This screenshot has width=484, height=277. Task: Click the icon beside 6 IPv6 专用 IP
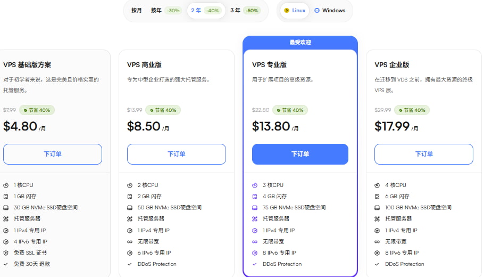(x=130, y=253)
